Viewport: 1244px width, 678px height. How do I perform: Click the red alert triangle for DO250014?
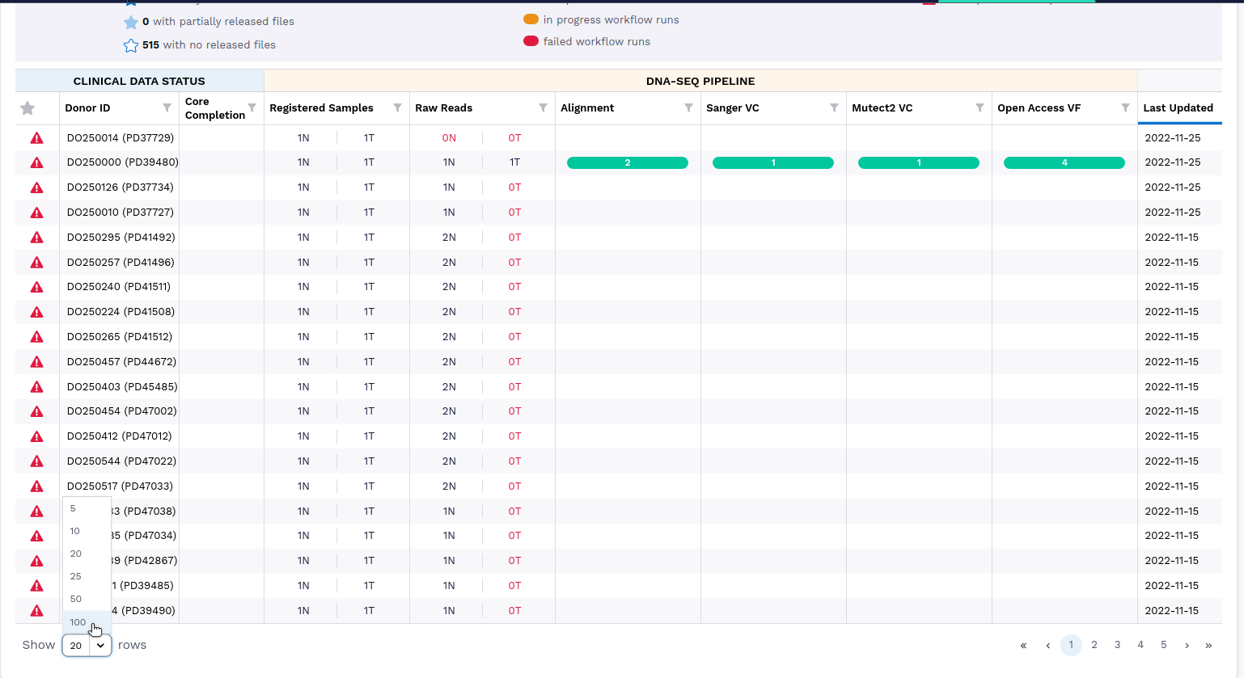click(x=36, y=137)
